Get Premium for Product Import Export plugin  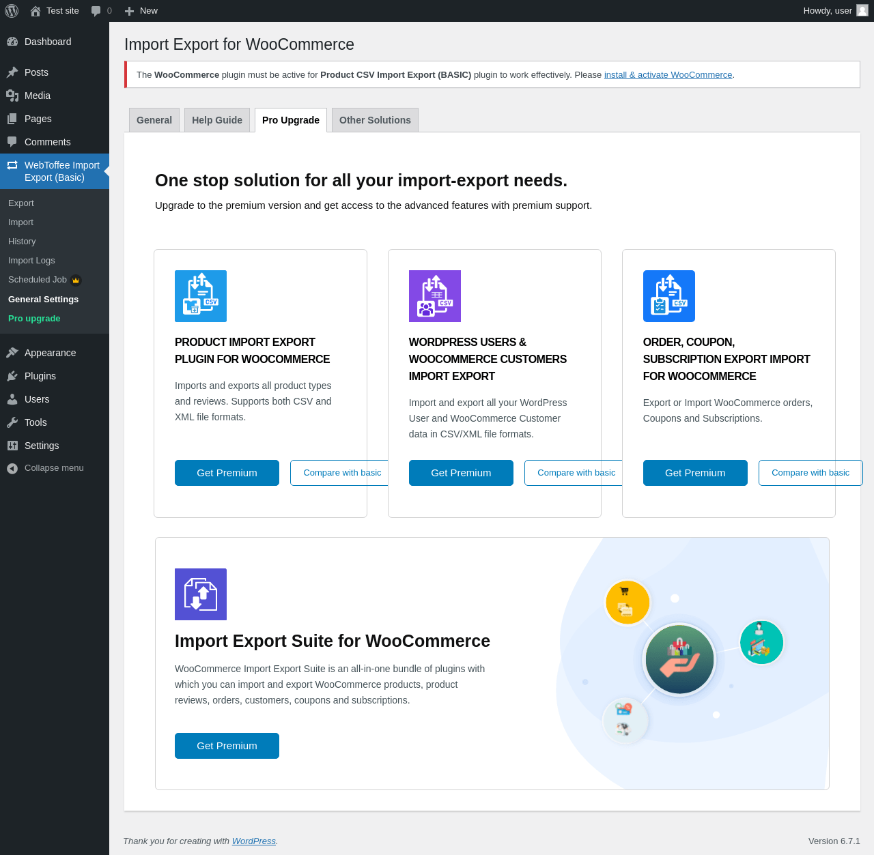[227, 473]
